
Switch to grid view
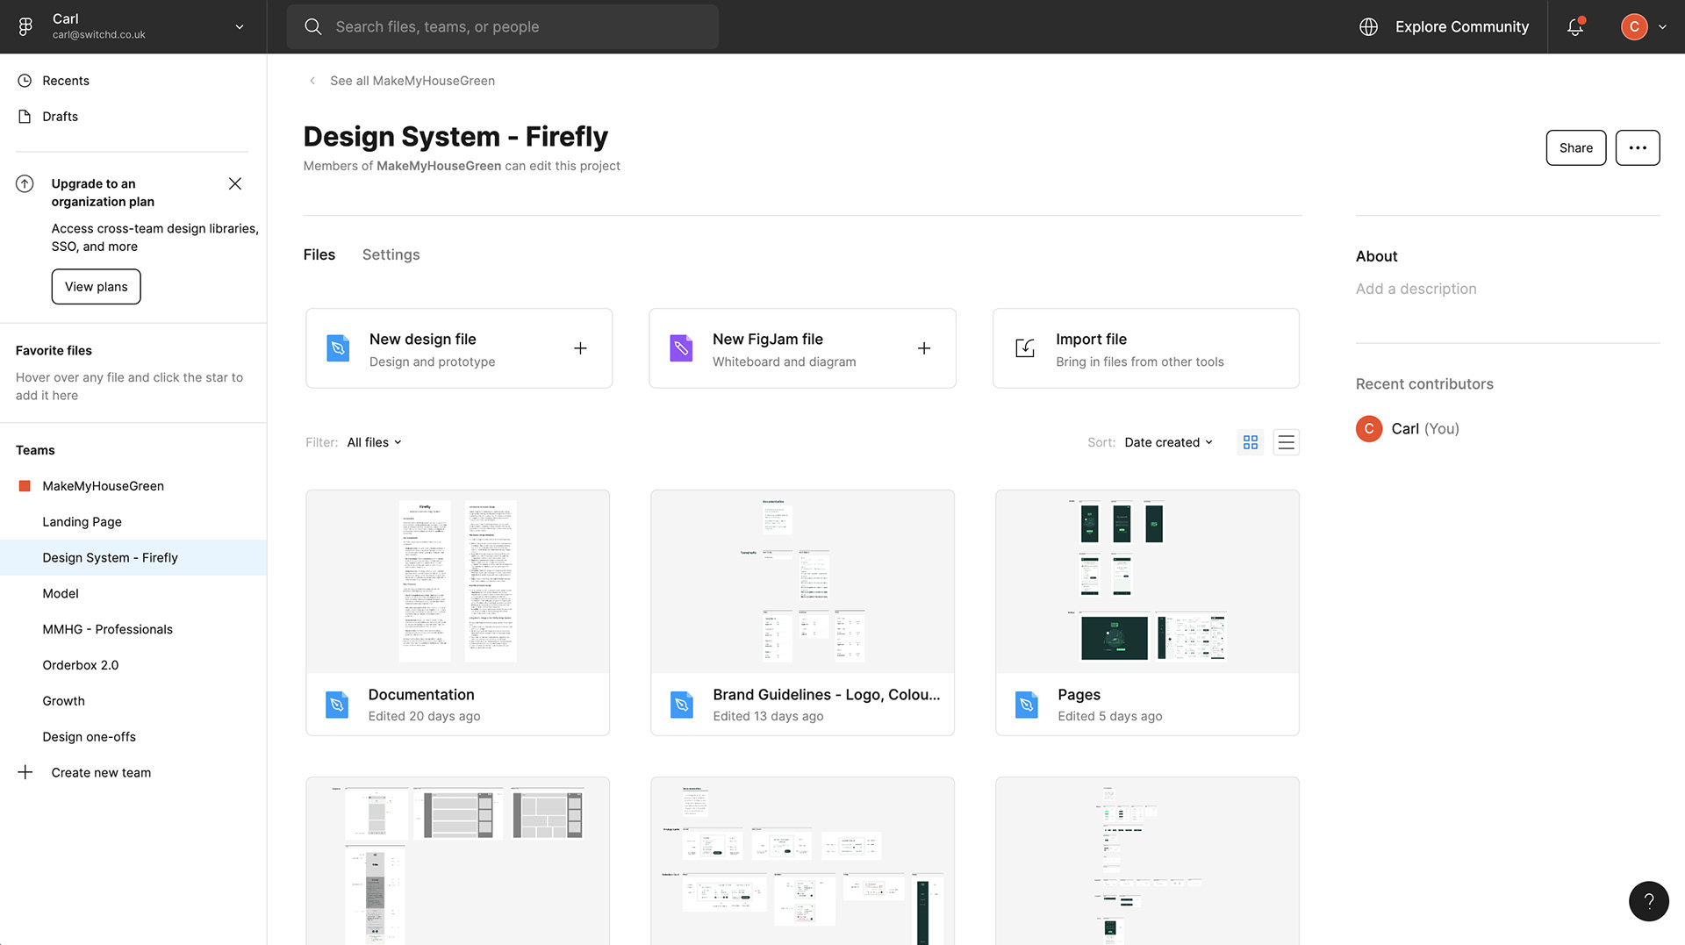(1251, 442)
